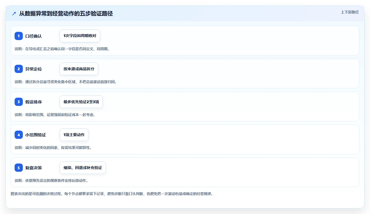This screenshot has width=370, height=214.
Task: Click the step 4 number badge
Action: coord(19,135)
